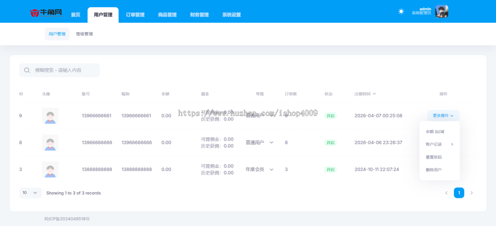Click 开启 status badge for ID 3
The image size is (496, 226).
[330, 169]
